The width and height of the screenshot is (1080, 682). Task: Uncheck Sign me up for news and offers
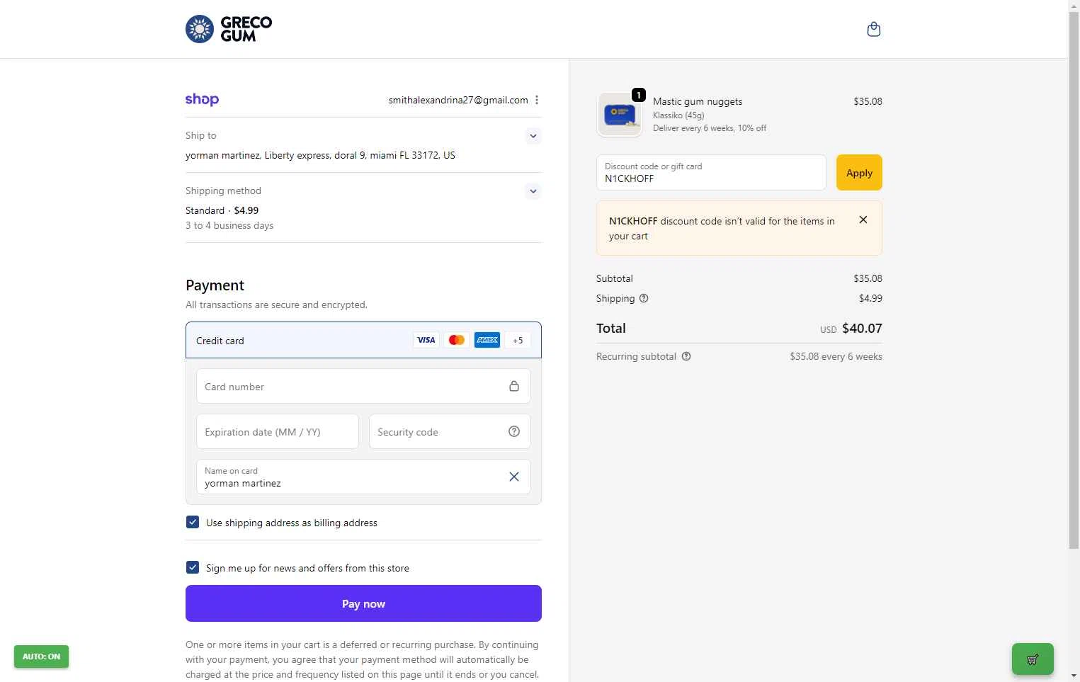pos(193,567)
